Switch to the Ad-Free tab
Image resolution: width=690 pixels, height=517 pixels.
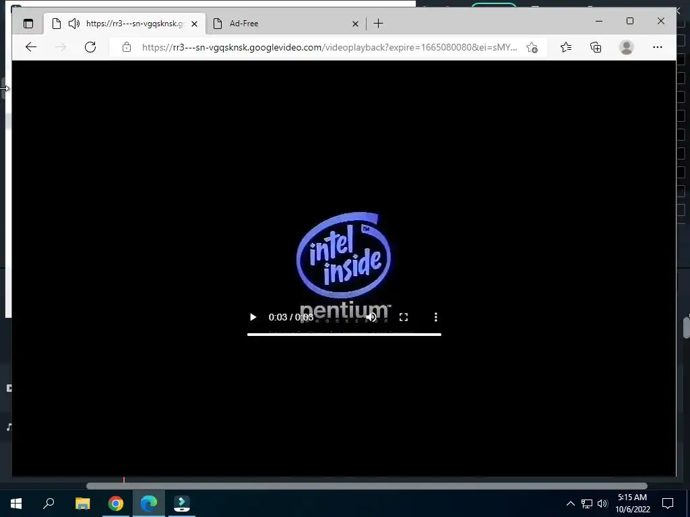tap(285, 24)
